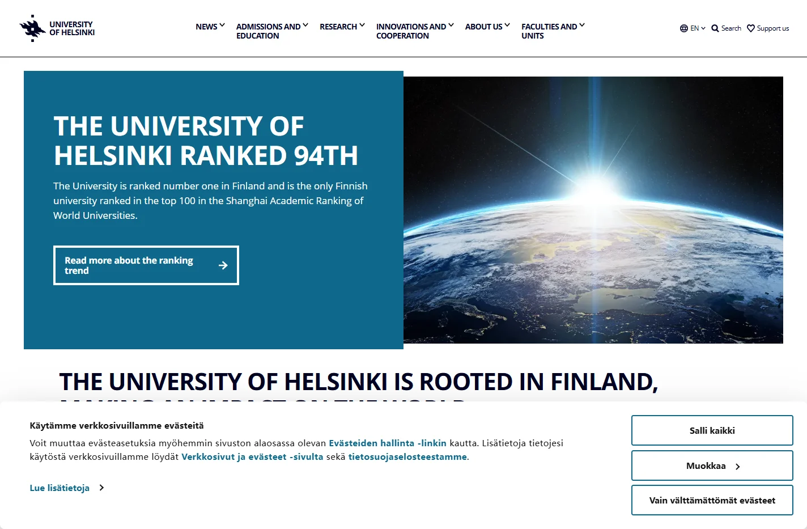Click the Muokkaa cookie settings button
This screenshot has width=807, height=529.
712,465
